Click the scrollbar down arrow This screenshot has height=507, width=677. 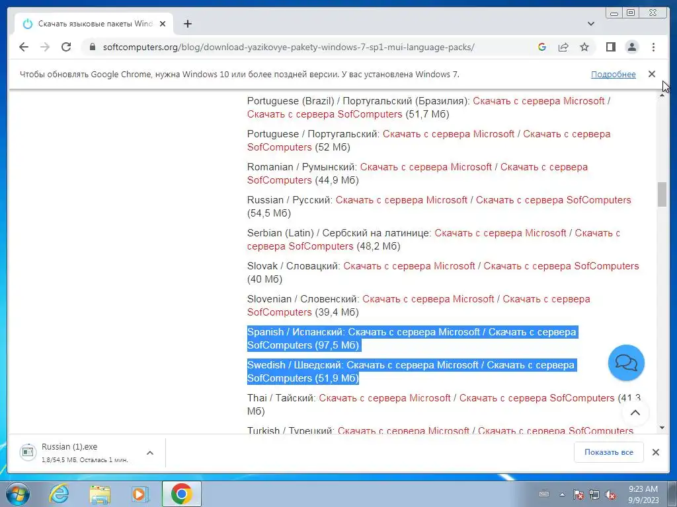click(x=662, y=428)
